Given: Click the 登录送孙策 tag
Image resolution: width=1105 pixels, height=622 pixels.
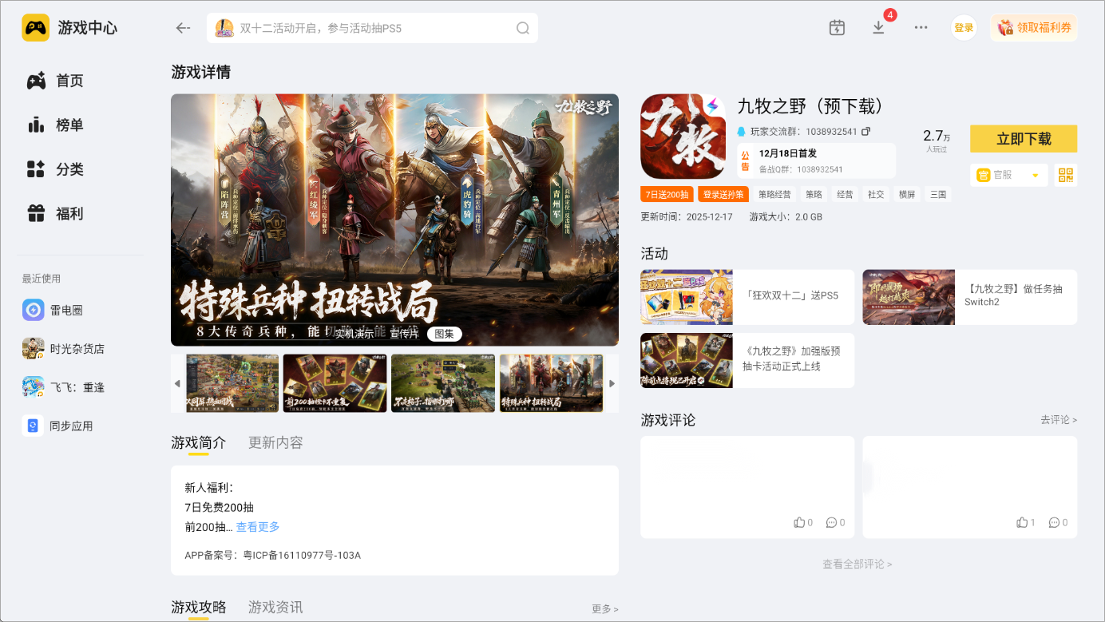Looking at the screenshot, I should pos(723,194).
